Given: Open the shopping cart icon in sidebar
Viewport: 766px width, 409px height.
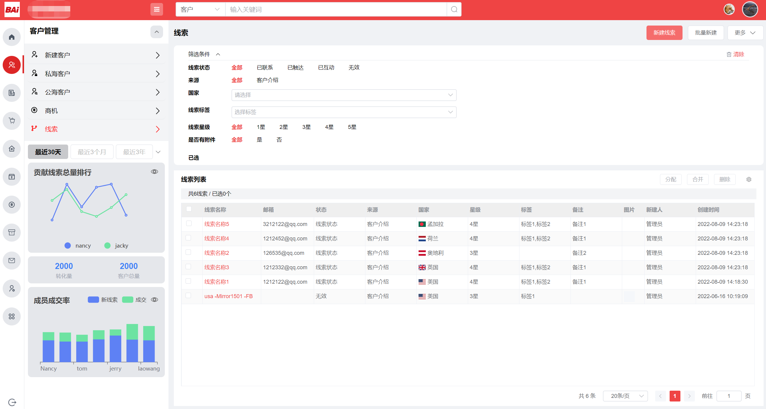Looking at the screenshot, I should point(12,121).
